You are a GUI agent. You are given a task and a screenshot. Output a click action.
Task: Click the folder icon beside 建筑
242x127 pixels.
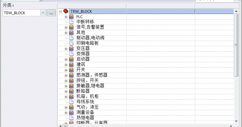point(71,64)
